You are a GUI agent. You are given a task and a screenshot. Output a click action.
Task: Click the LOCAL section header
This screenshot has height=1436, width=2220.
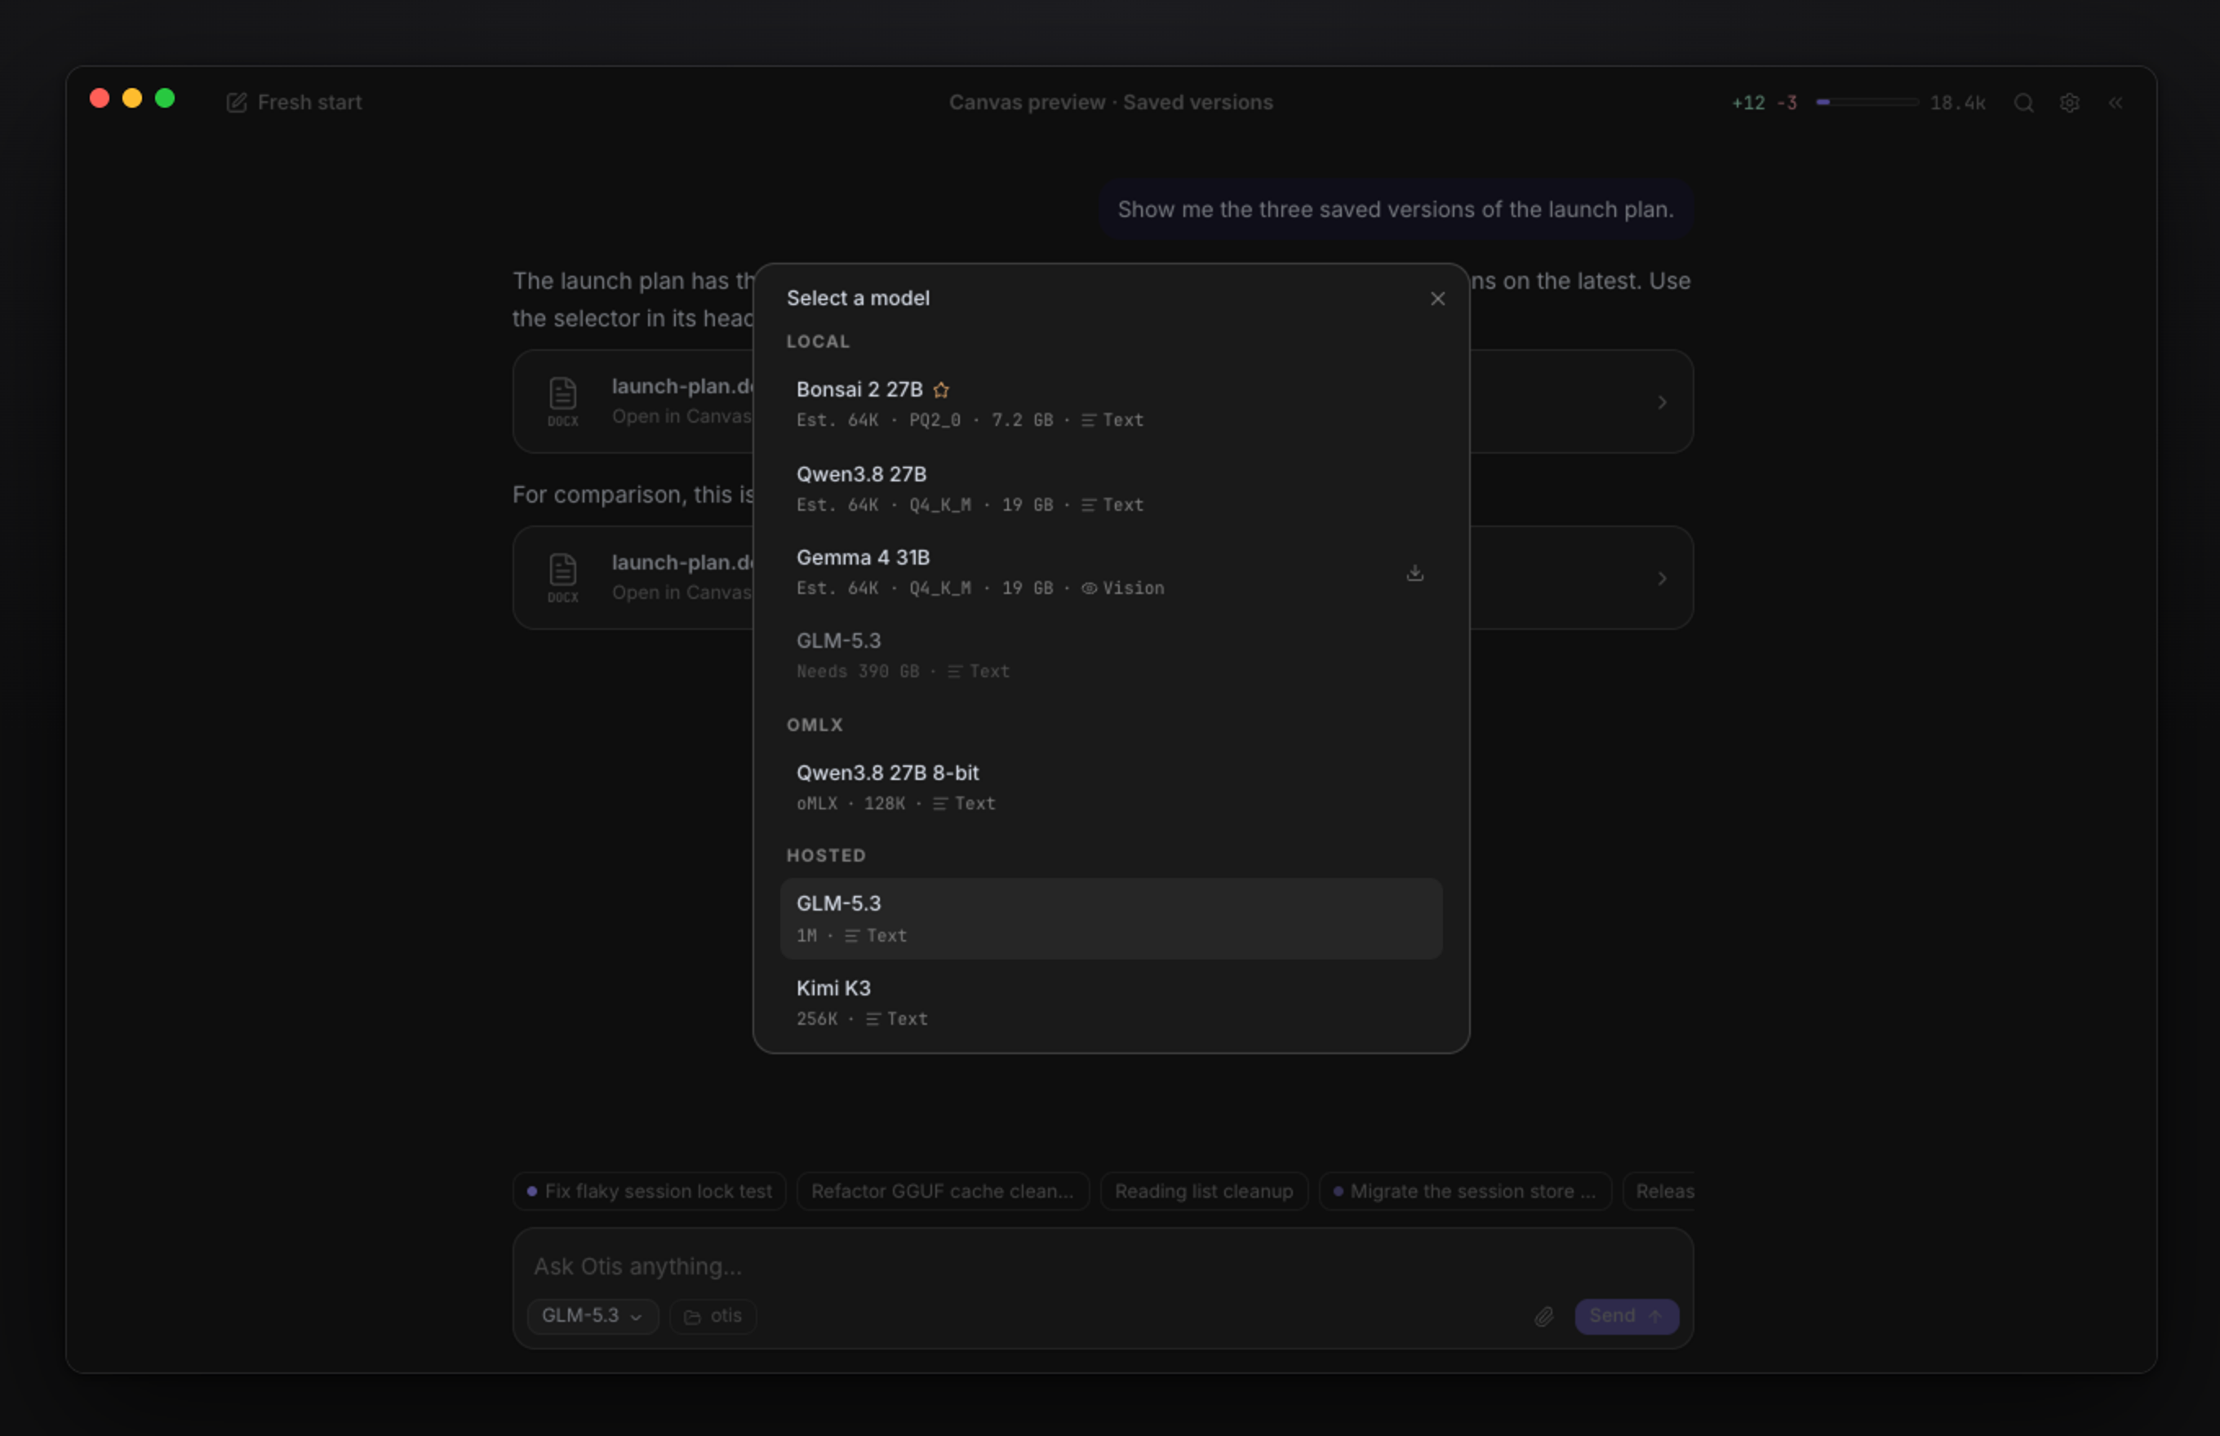click(818, 341)
